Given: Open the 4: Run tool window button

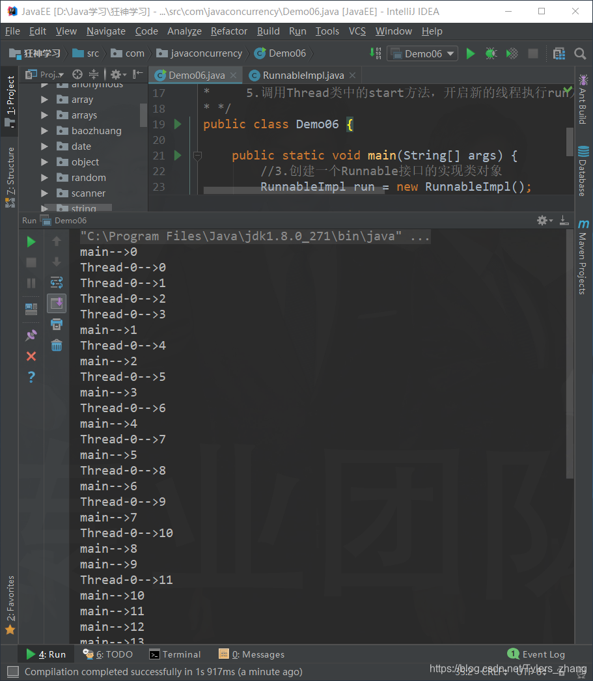Looking at the screenshot, I should (x=46, y=654).
